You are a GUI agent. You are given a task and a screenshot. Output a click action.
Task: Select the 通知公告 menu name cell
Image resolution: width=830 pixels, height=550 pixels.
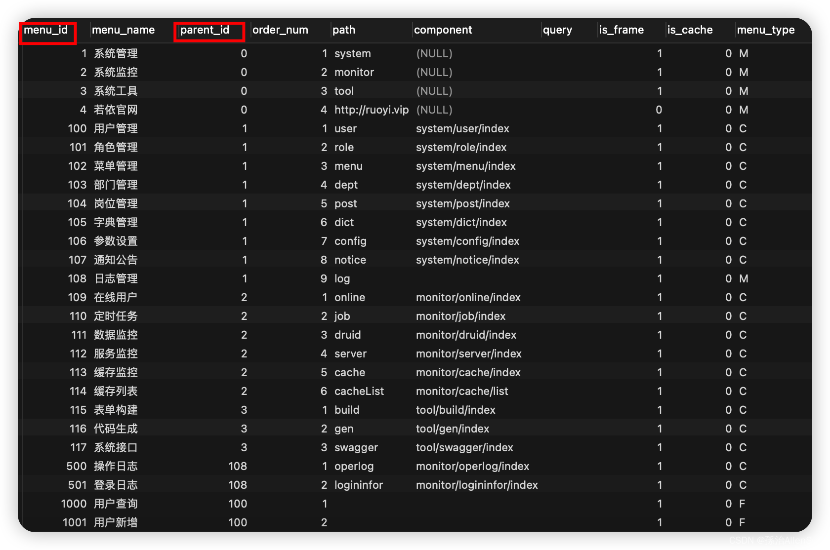coord(116,260)
